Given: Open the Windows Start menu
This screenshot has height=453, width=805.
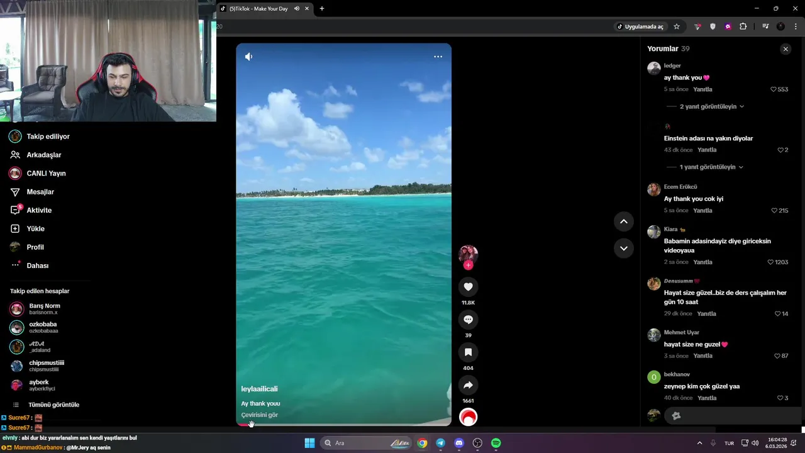Looking at the screenshot, I should point(309,443).
